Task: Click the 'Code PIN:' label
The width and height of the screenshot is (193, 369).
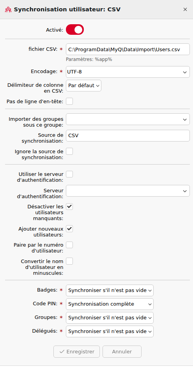Action: 45,304
